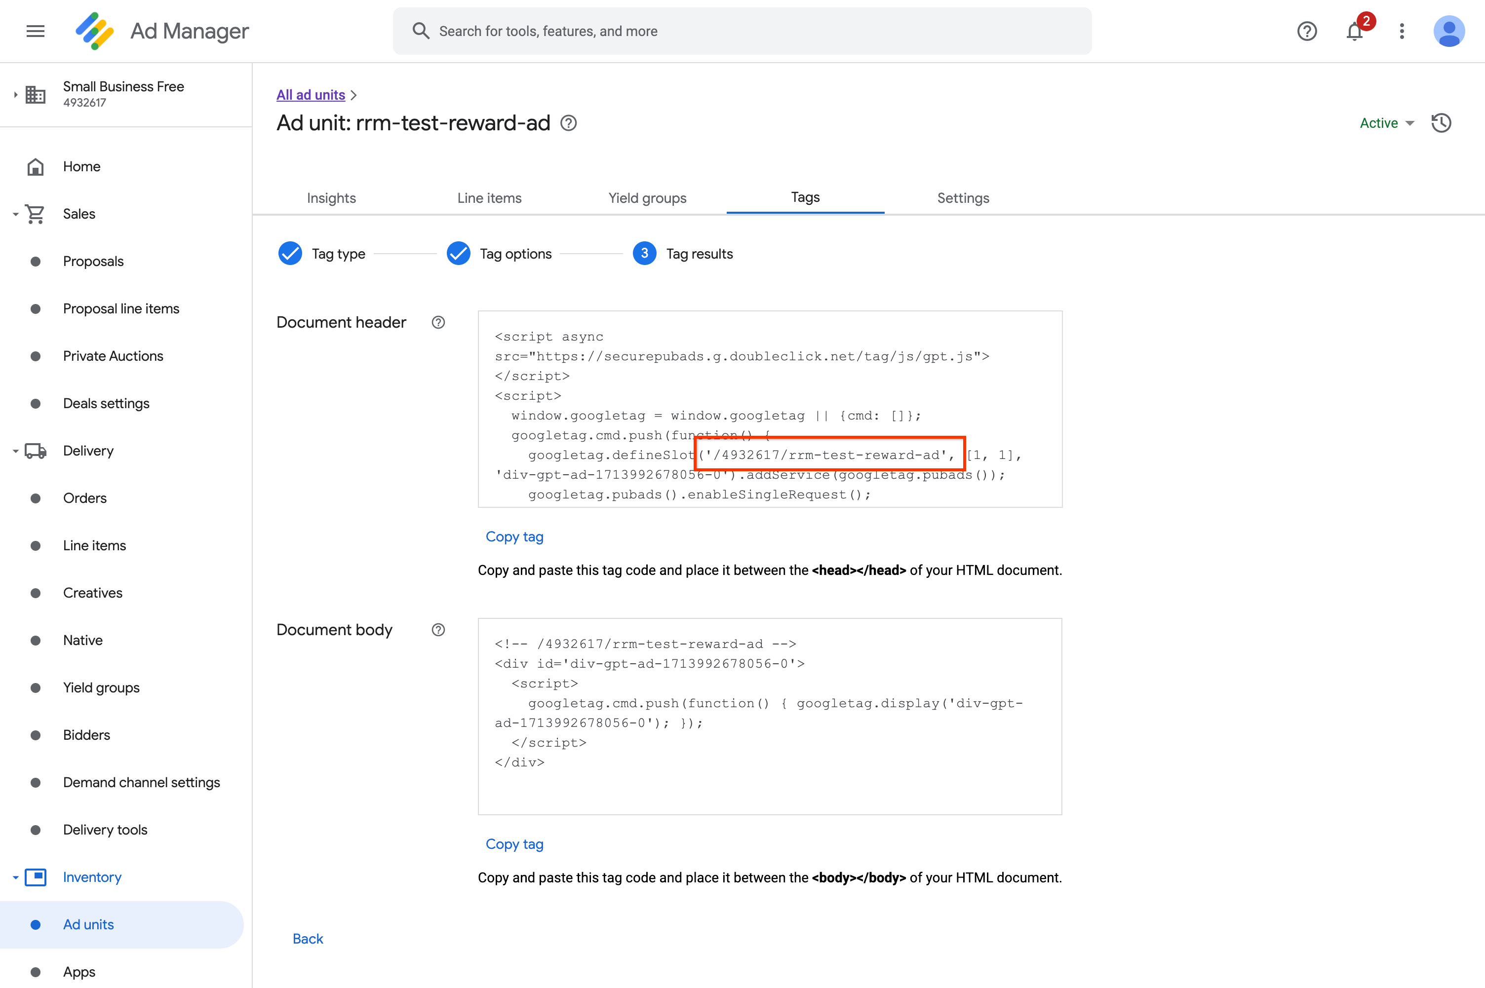Copy the Document header tag
This screenshot has height=988, width=1485.
[x=514, y=537]
